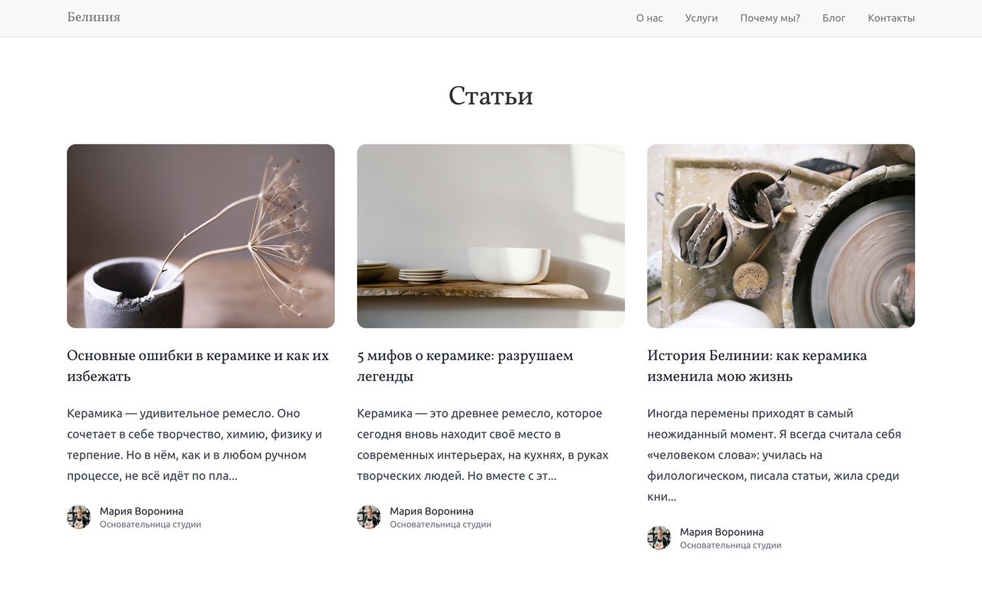The image size is (982, 605).
Task: Click author avatar under third article
Action: click(x=659, y=537)
